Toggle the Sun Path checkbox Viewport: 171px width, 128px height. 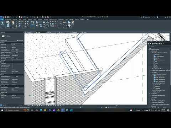coord(12,60)
